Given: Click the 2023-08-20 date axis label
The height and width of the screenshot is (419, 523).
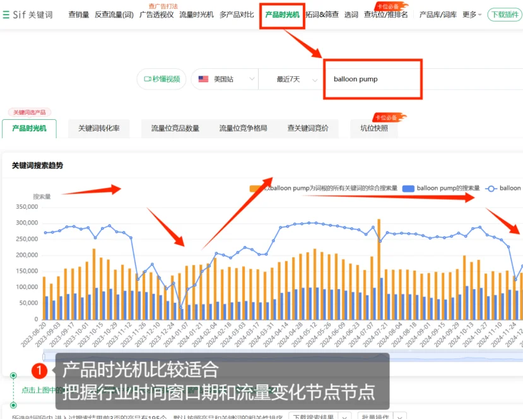Looking at the screenshot, I should [33, 334].
